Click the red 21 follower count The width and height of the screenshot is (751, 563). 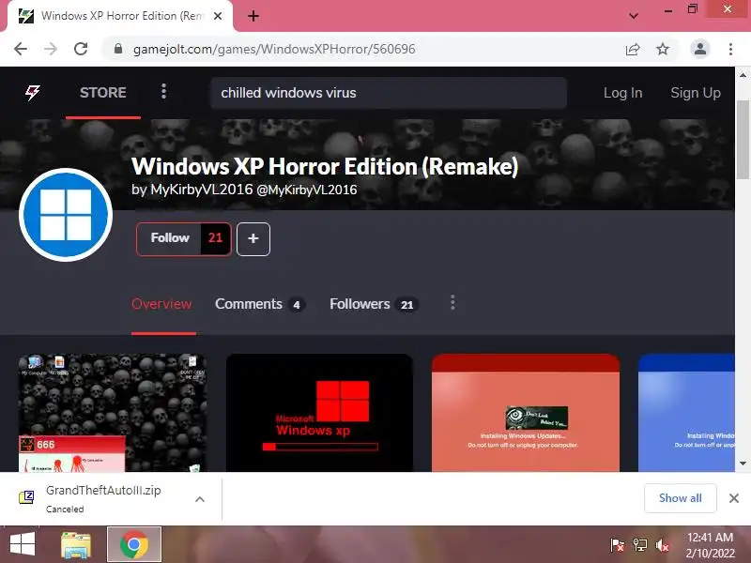(x=216, y=238)
